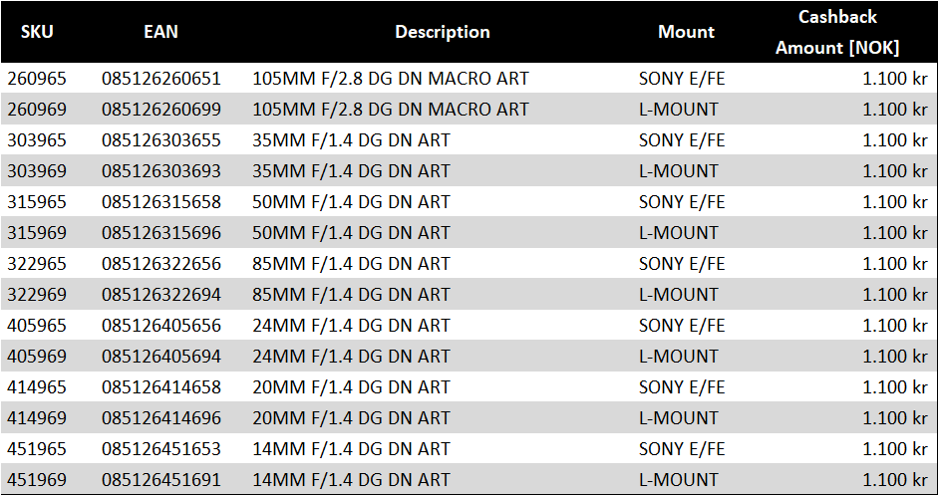Click SKU cell 322965
This screenshot has width=938, height=495.
[37, 264]
